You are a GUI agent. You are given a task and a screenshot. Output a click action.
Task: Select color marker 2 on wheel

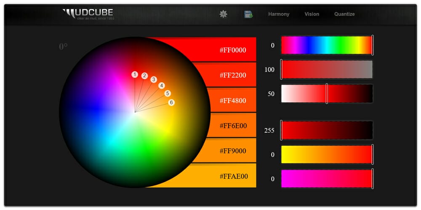point(144,76)
